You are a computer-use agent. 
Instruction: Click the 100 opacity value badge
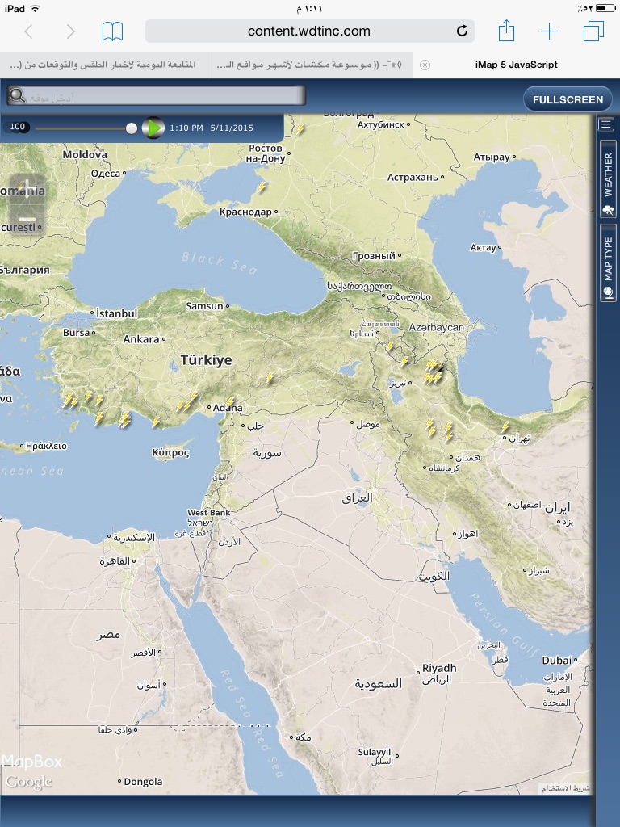(18, 127)
